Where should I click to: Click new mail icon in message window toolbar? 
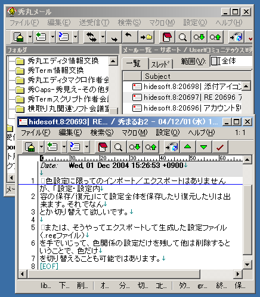click(x=30, y=147)
